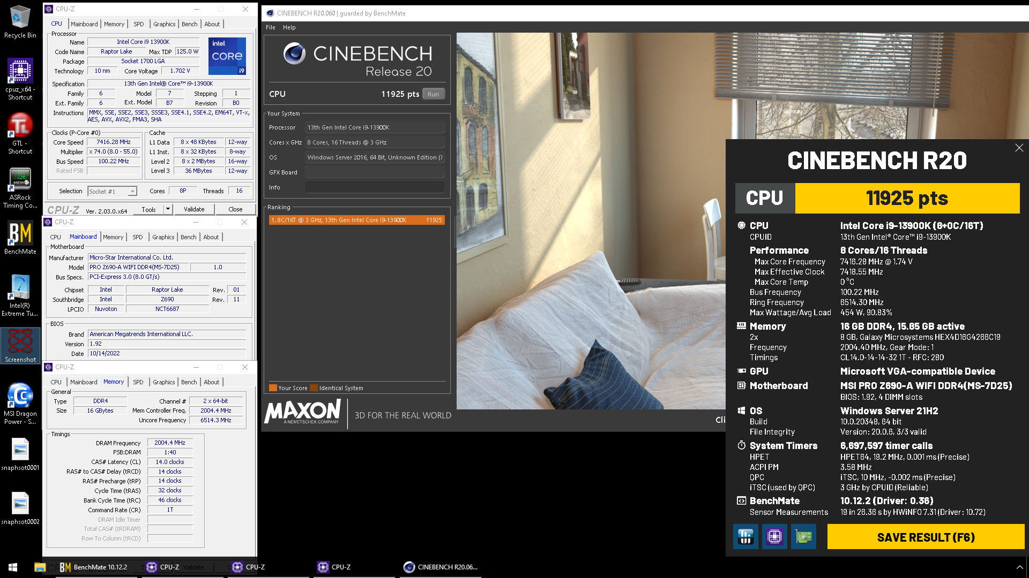This screenshot has width=1029, height=578.
Task: Click the Validate button in CPU-Z
Action: click(x=194, y=209)
